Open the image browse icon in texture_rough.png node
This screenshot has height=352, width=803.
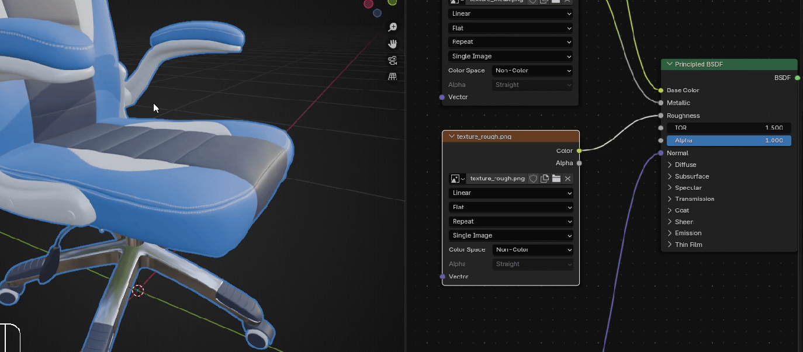(457, 179)
